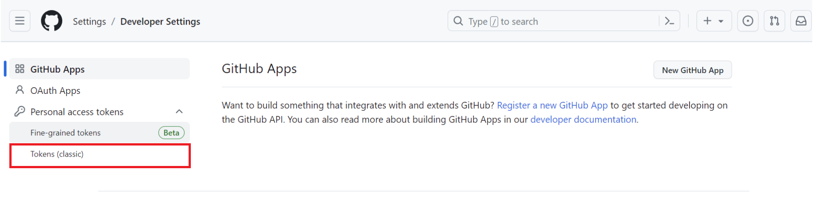Expand the Create new dropdown arrow
This screenshot has height=198, width=814.
[721, 21]
